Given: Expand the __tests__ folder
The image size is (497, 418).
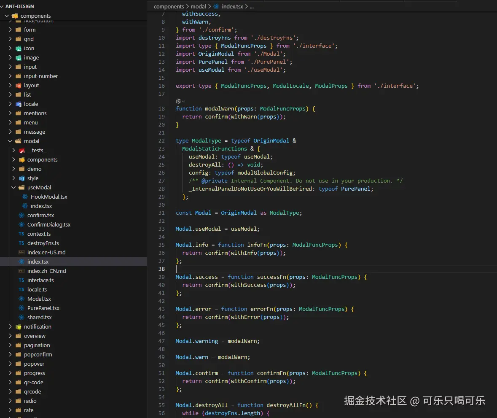Looking at the screenshot, I should pyautogui.click(x=13, y=150).
